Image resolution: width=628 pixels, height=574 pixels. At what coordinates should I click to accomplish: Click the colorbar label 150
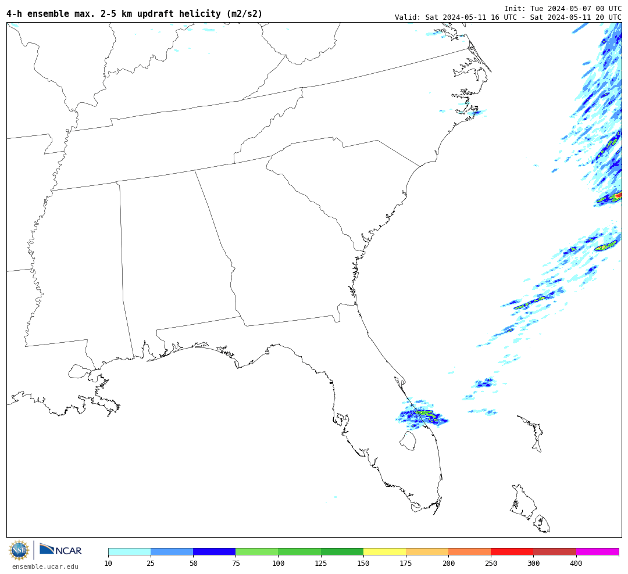[x=363, y=563]
